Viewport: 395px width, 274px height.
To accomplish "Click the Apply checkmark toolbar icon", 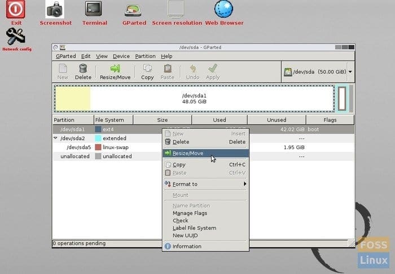I will tap(213, 68).
